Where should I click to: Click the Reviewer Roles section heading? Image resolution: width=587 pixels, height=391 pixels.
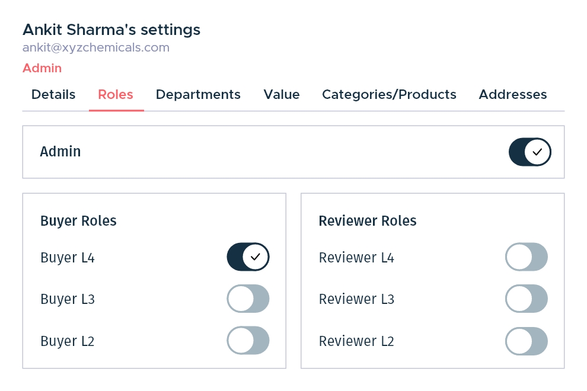(x=367, y=221)
